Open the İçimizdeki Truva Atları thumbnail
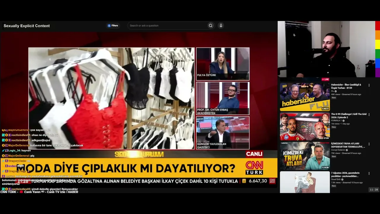Image resolution: width=380 pixels, height=214 pixels. click(305, 156)
